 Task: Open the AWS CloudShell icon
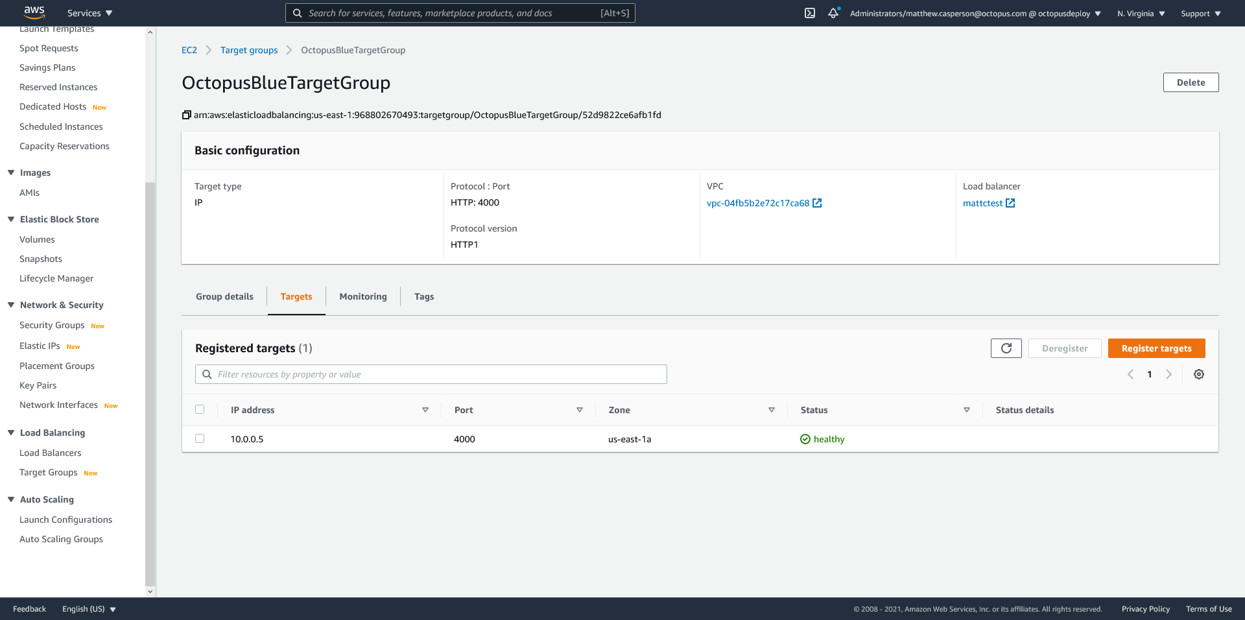tap(810, 13)
